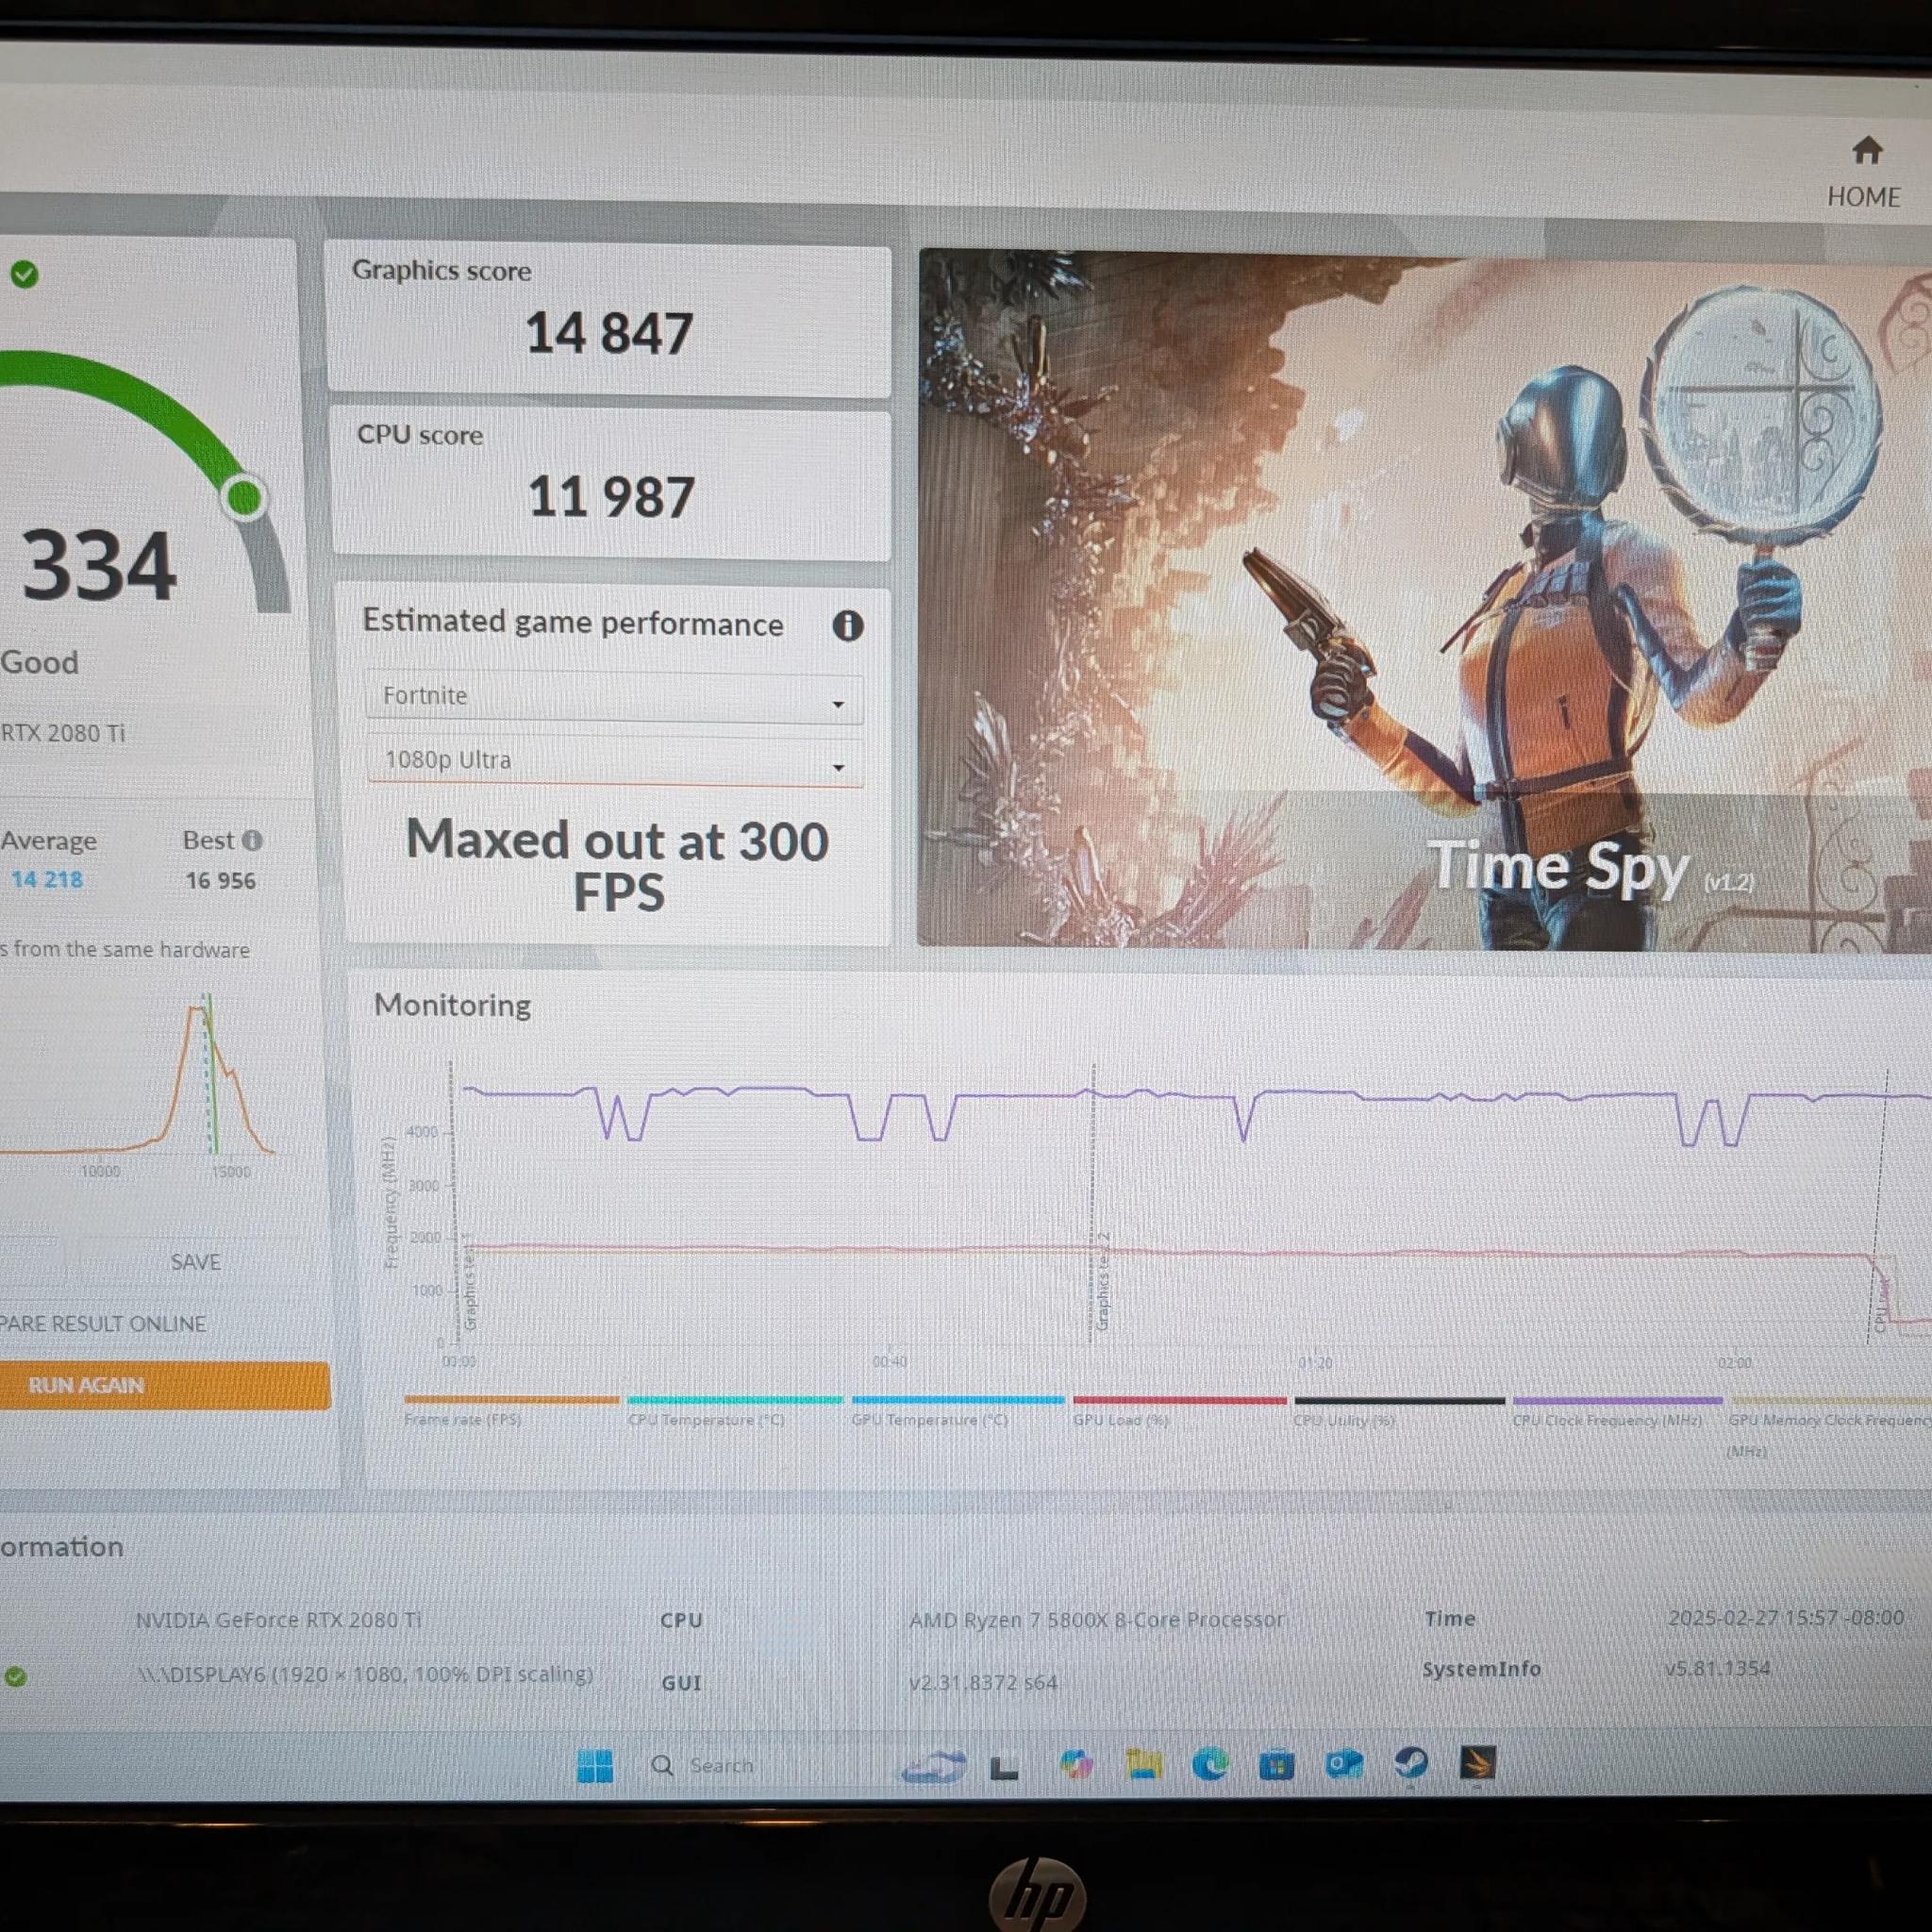Click the AMD Ryzen 7 5800X processor text

(1096, 1620)
